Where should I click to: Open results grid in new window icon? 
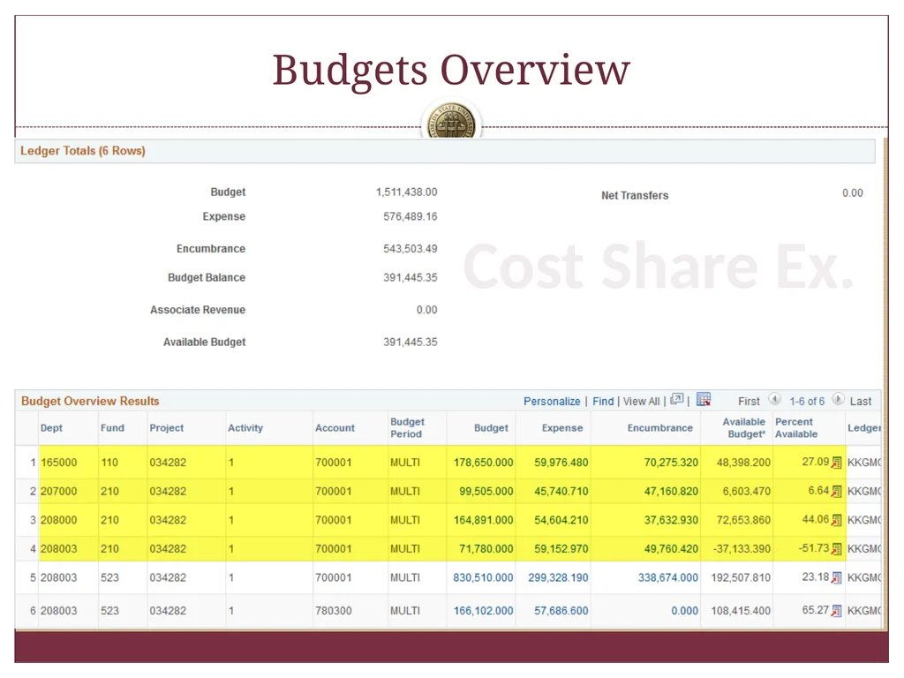coord(677,399)
